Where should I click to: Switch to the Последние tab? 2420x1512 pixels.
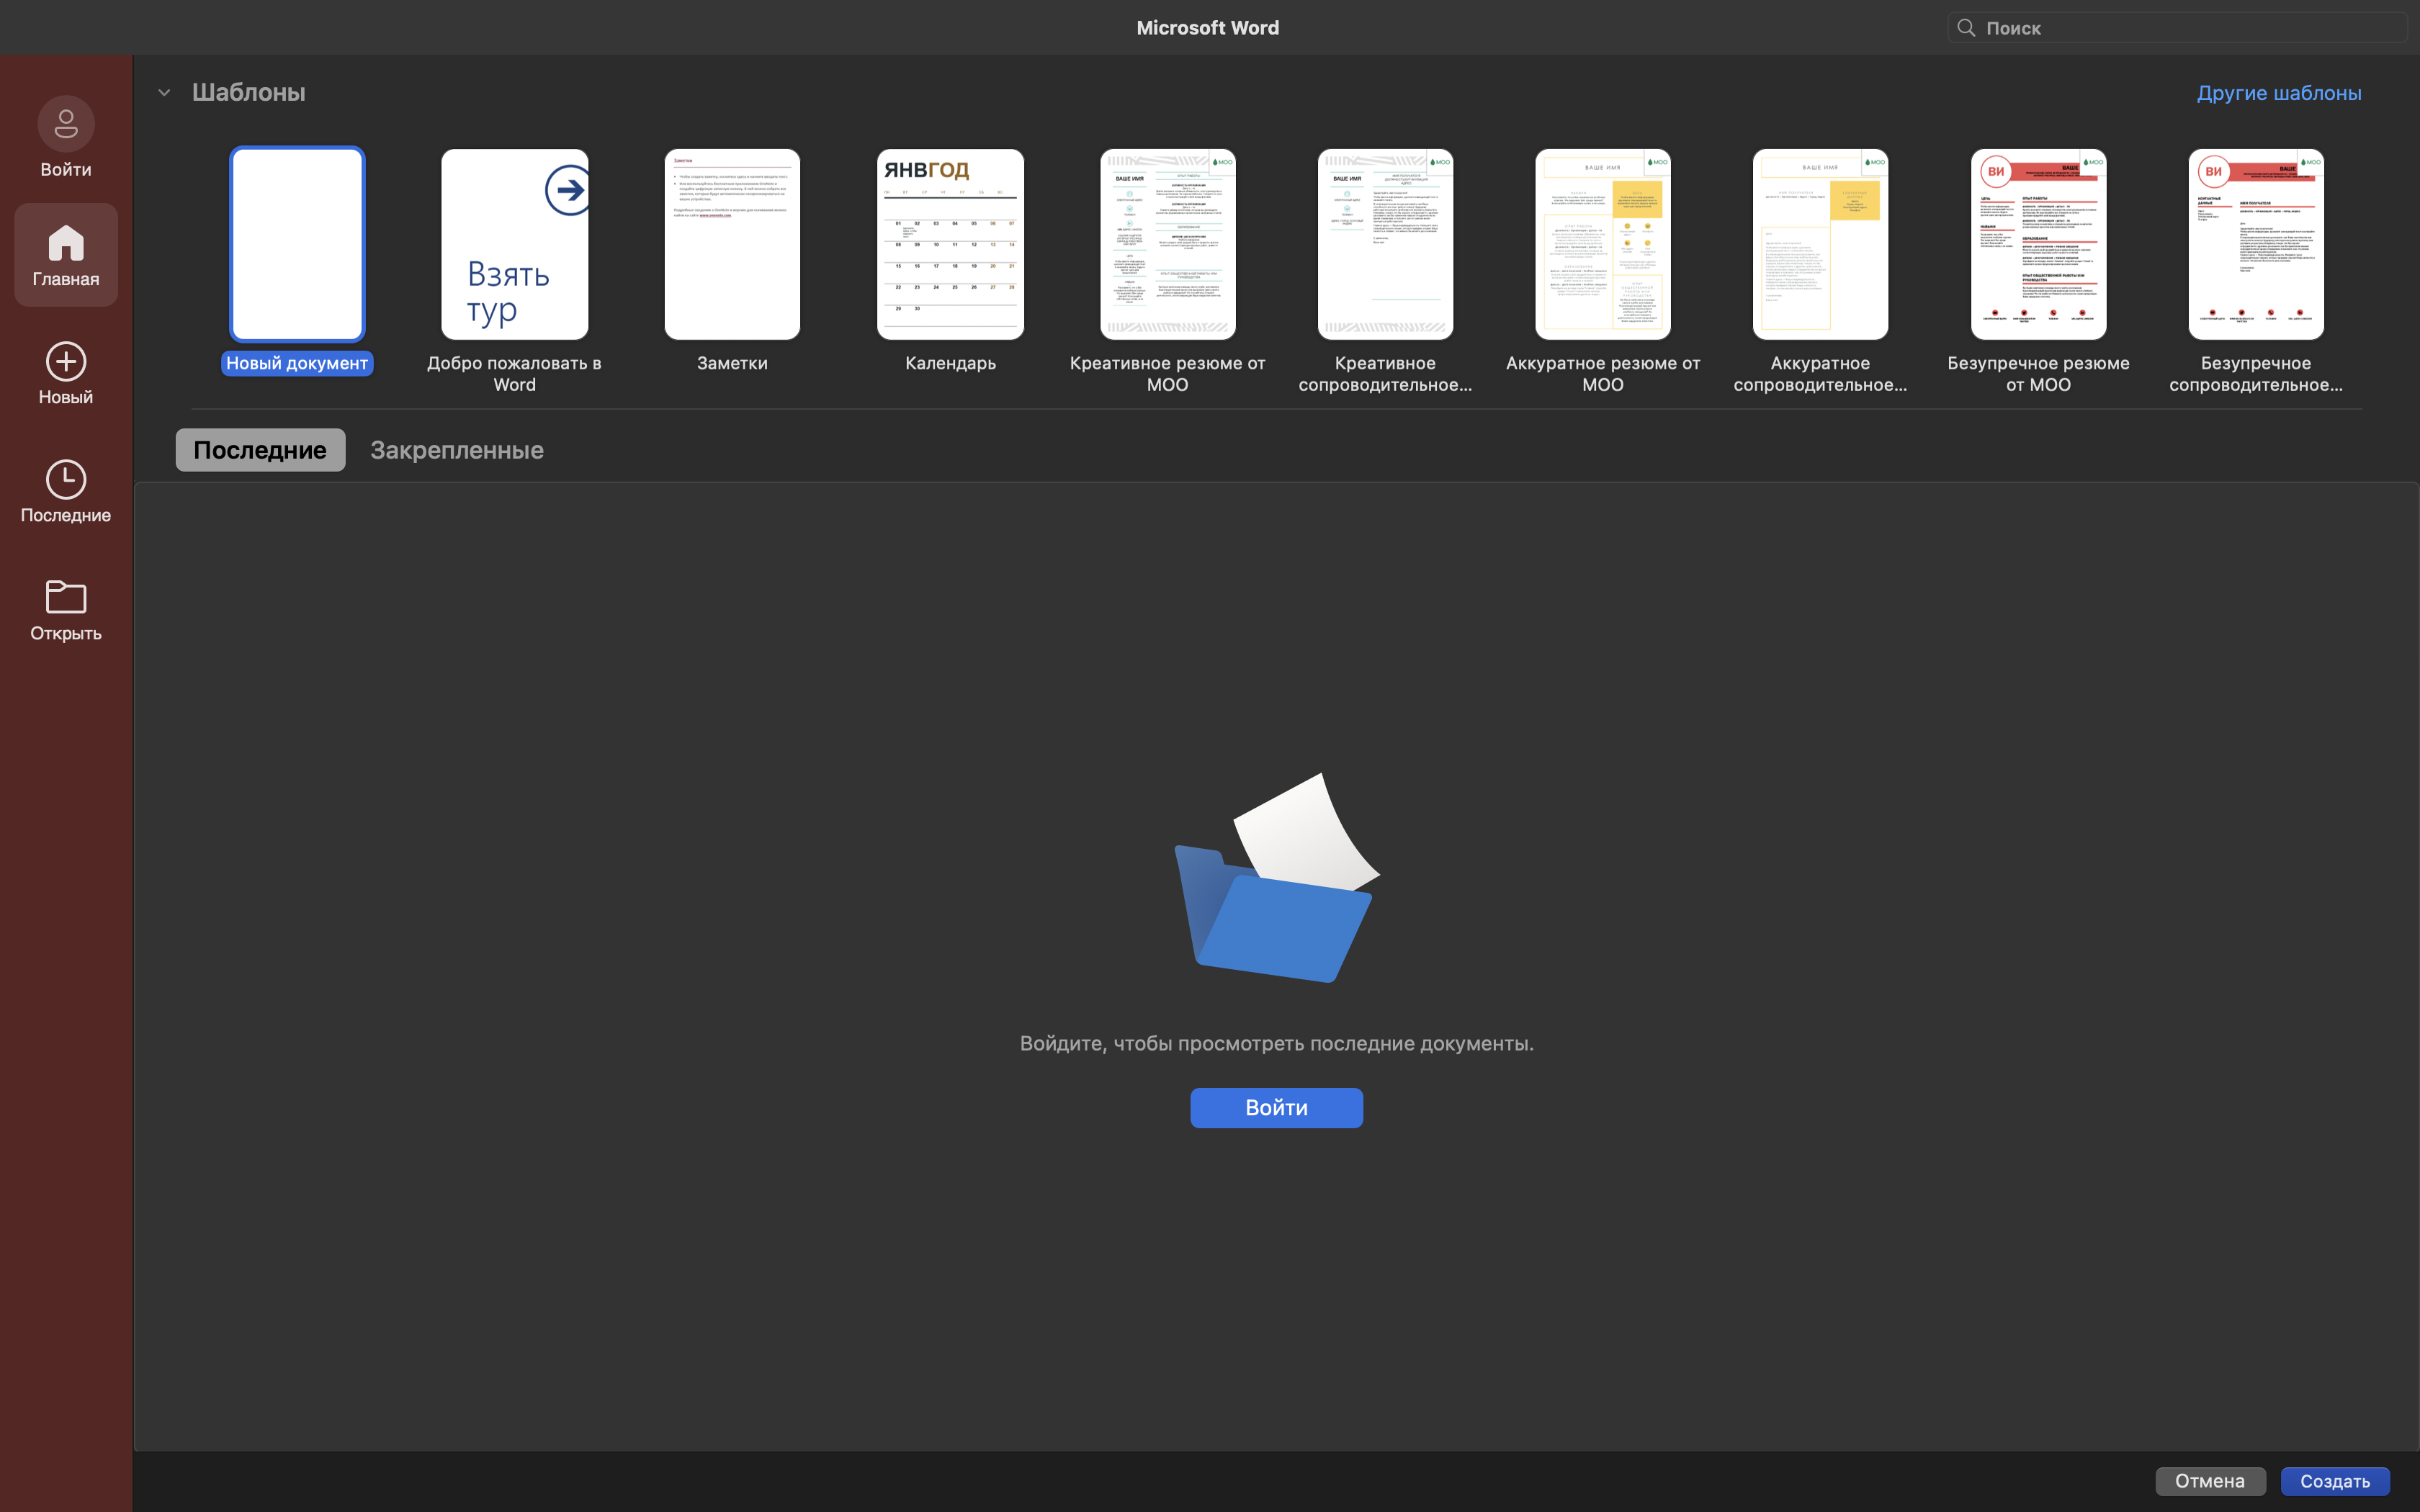tap(260, 450)
